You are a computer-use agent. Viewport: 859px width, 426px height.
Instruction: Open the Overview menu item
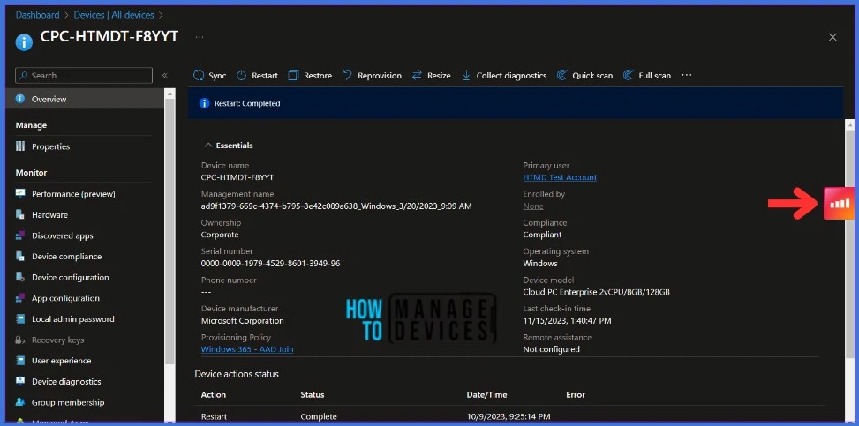coord(85,99)
